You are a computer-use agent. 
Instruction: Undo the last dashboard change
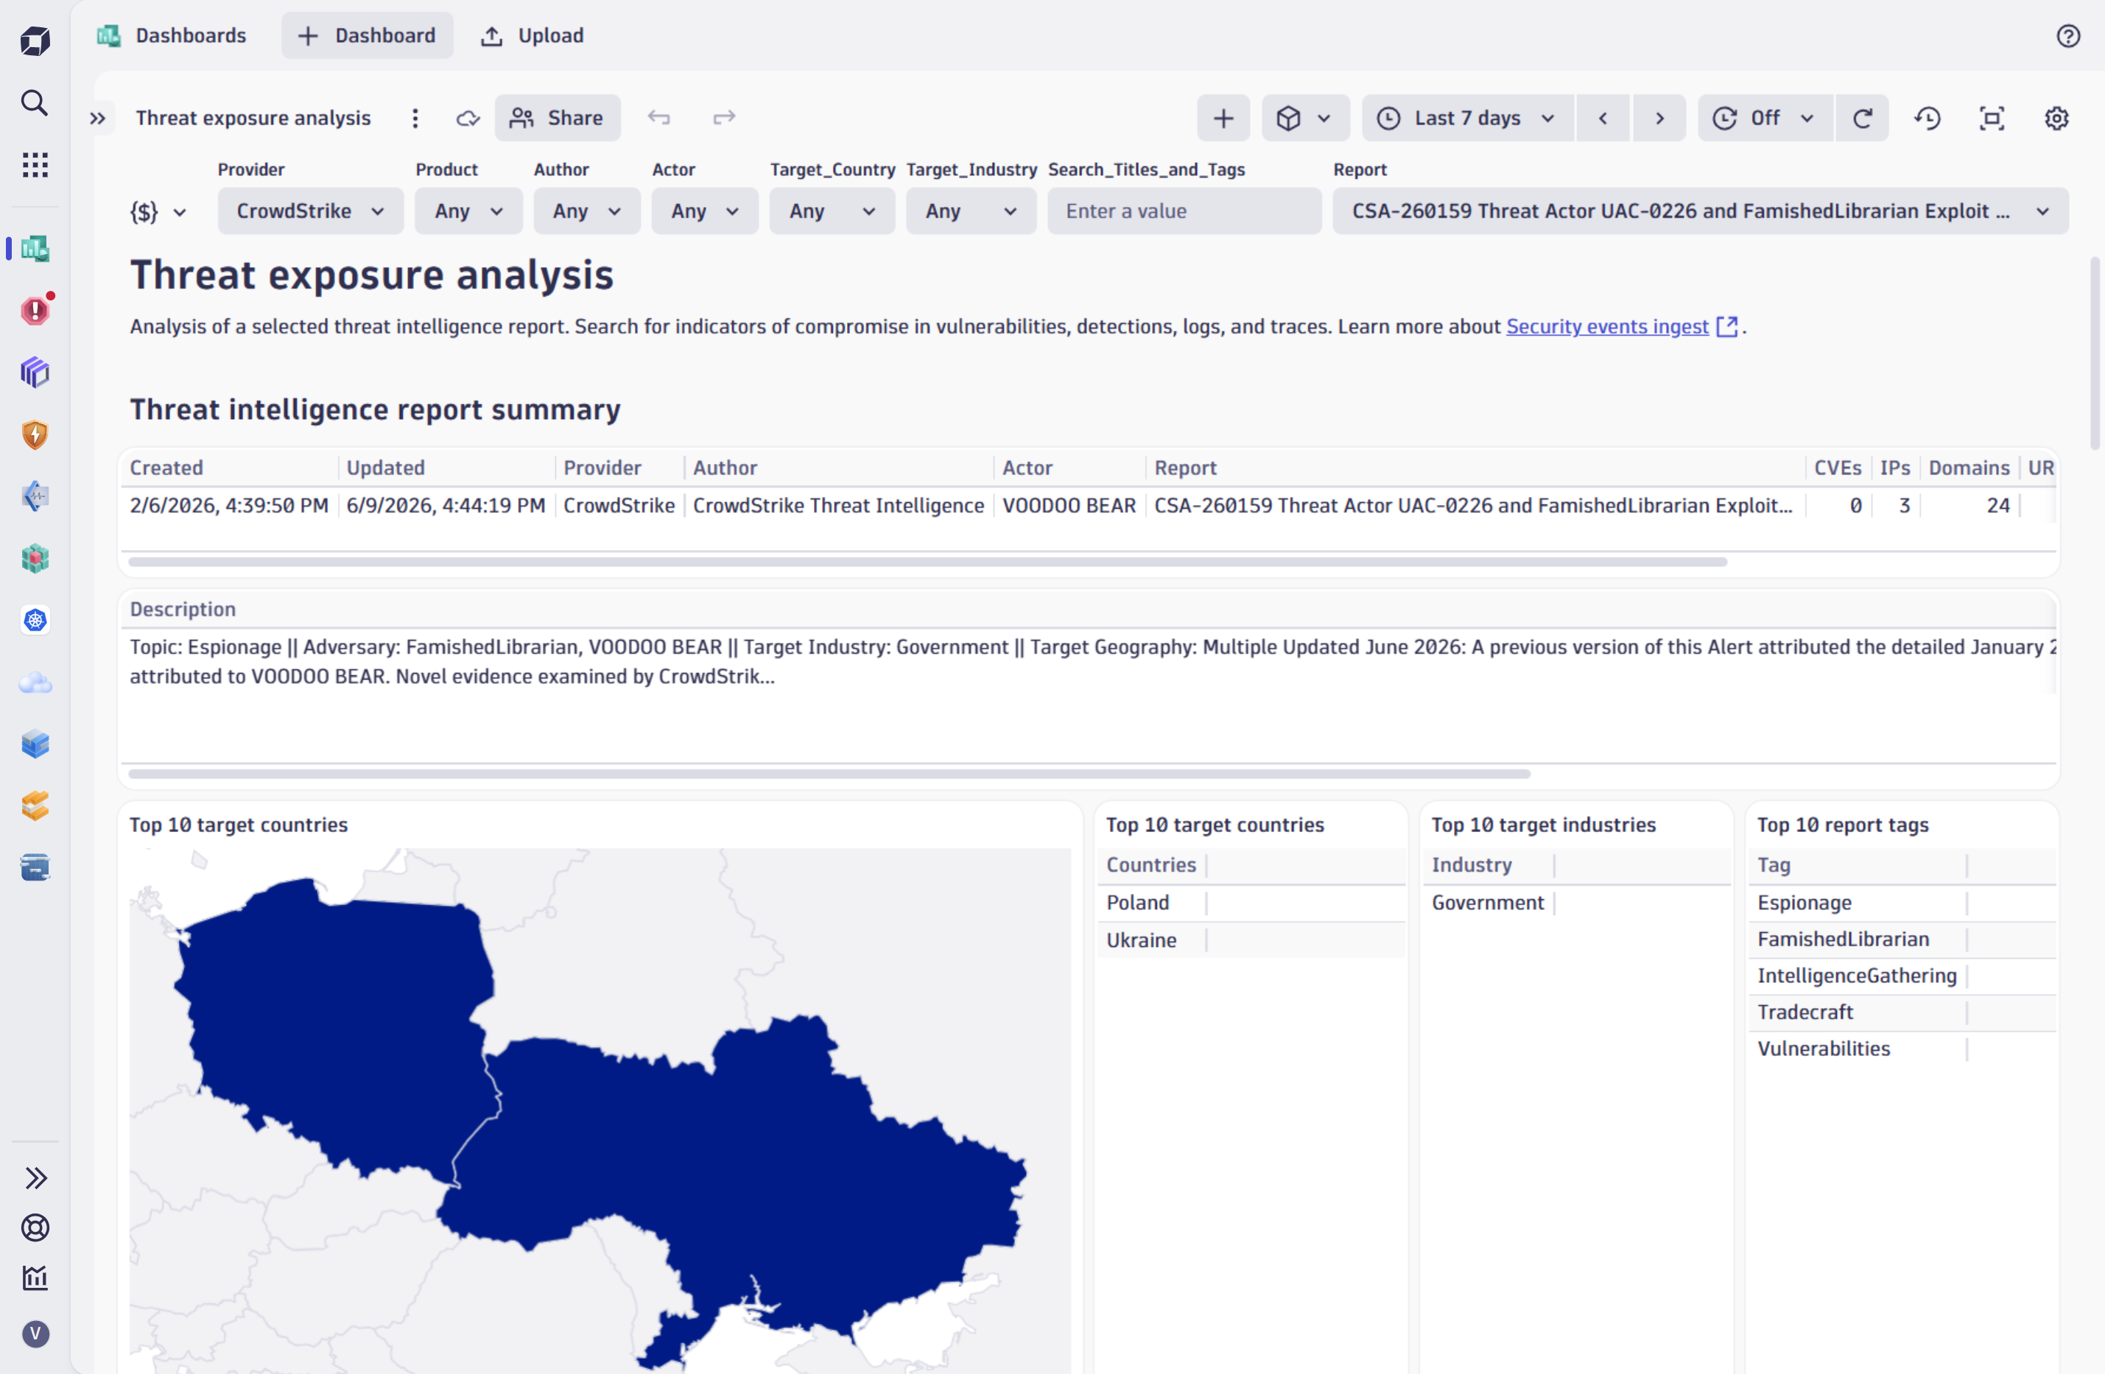point(659,118)
